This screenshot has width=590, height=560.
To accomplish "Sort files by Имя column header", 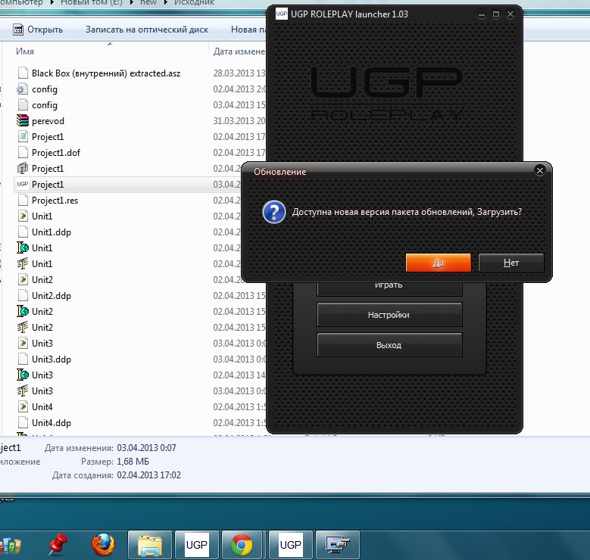I will 25,51.
